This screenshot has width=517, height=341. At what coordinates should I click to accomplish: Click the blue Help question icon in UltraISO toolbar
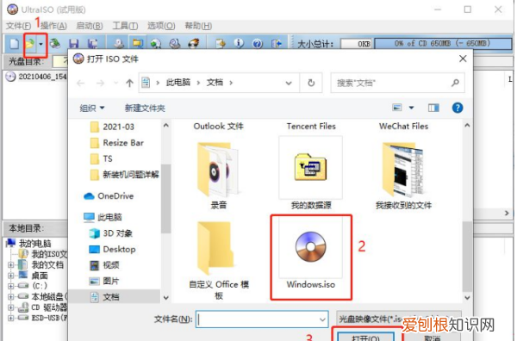(x=258, y=43)
